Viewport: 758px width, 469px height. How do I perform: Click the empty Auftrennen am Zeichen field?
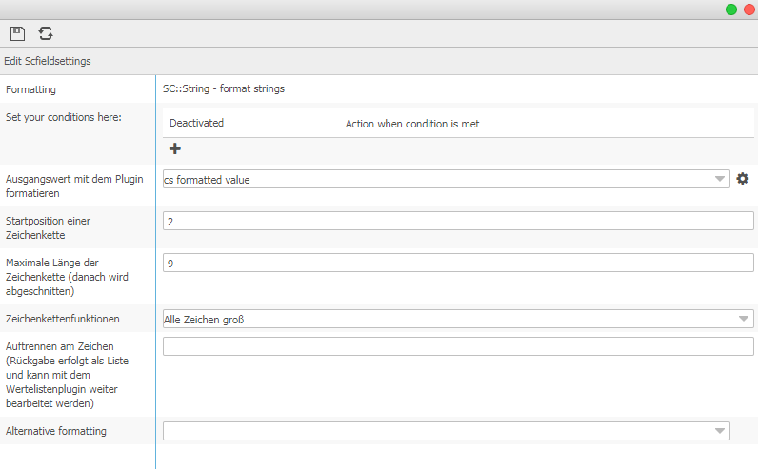457,346
